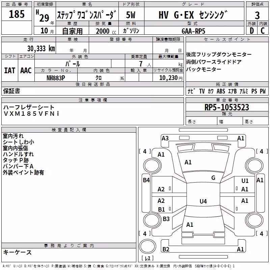
Task: Click damage mark B1 on the diagram
Action: click(x=161, y=210)
